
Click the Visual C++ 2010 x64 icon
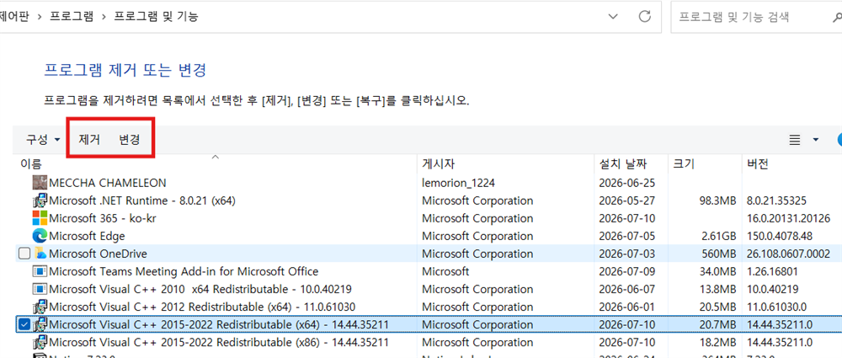40,289
